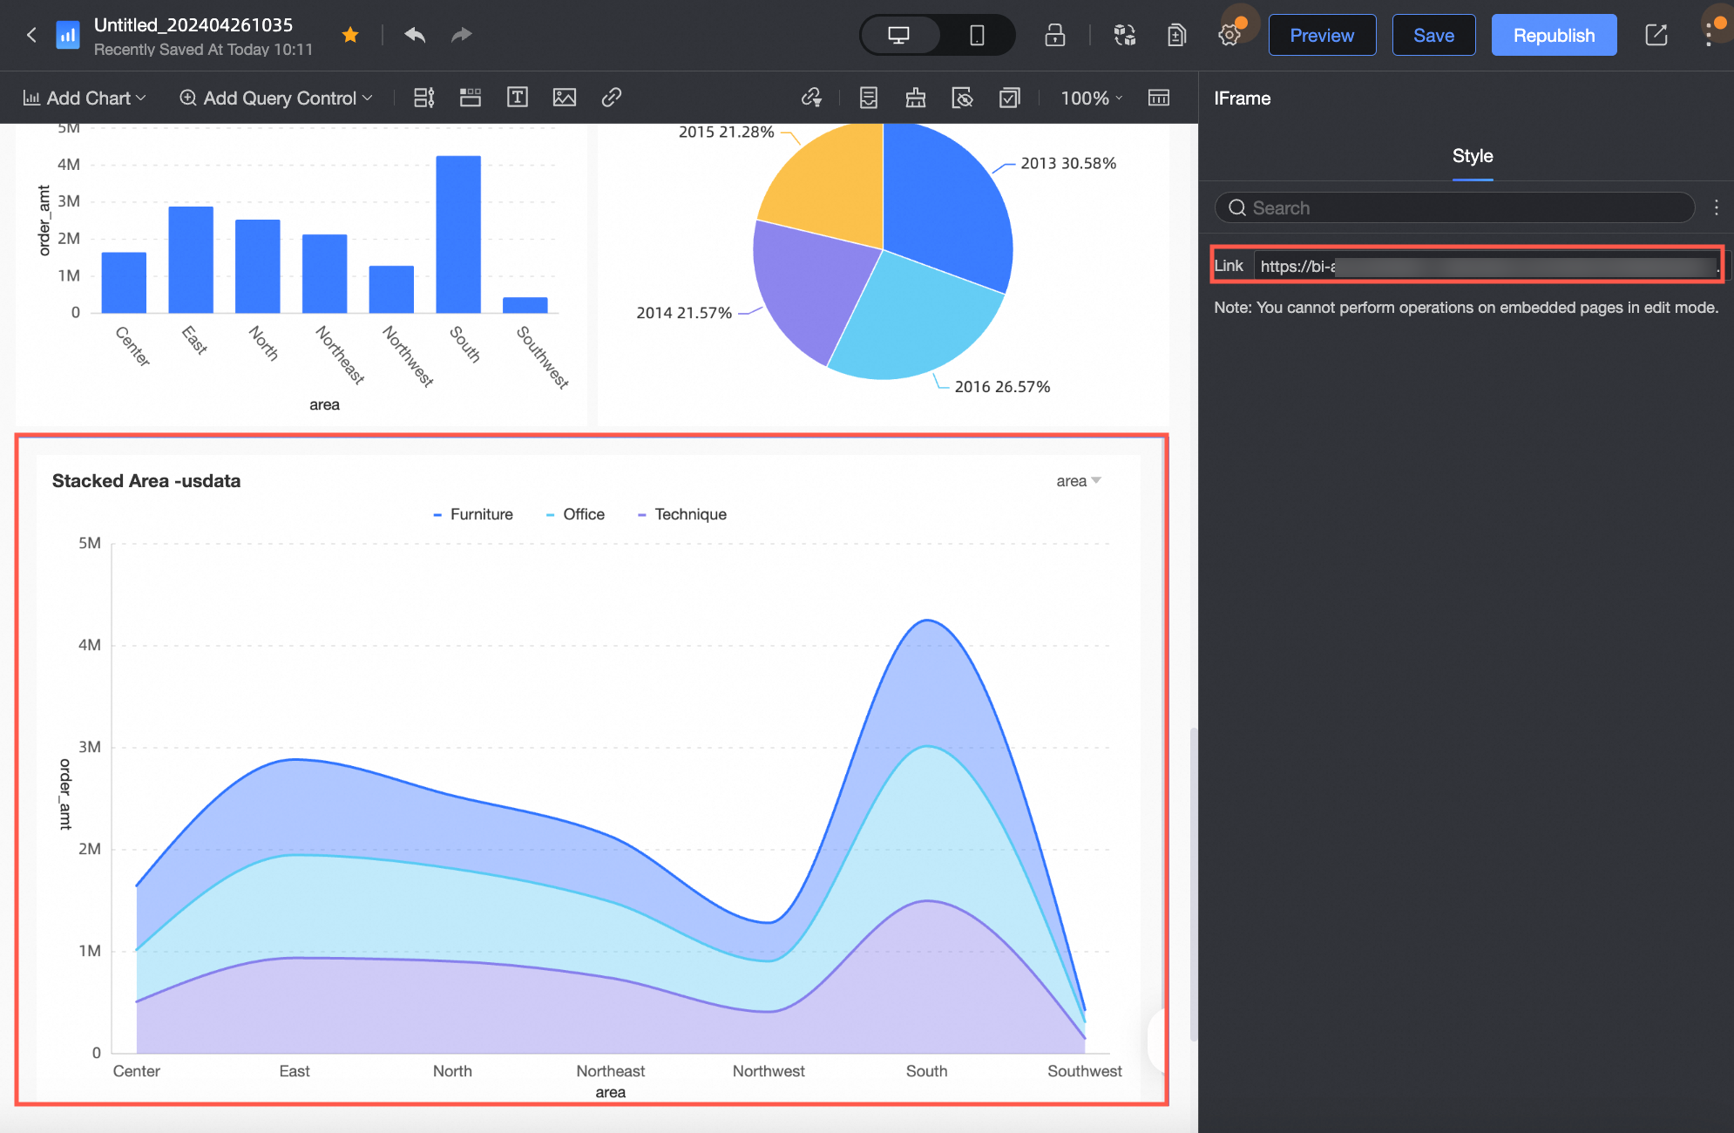The height and width of the screenshot is (1133, 1734).
Task: Redo the last undone action
Action: coord(461,35)
